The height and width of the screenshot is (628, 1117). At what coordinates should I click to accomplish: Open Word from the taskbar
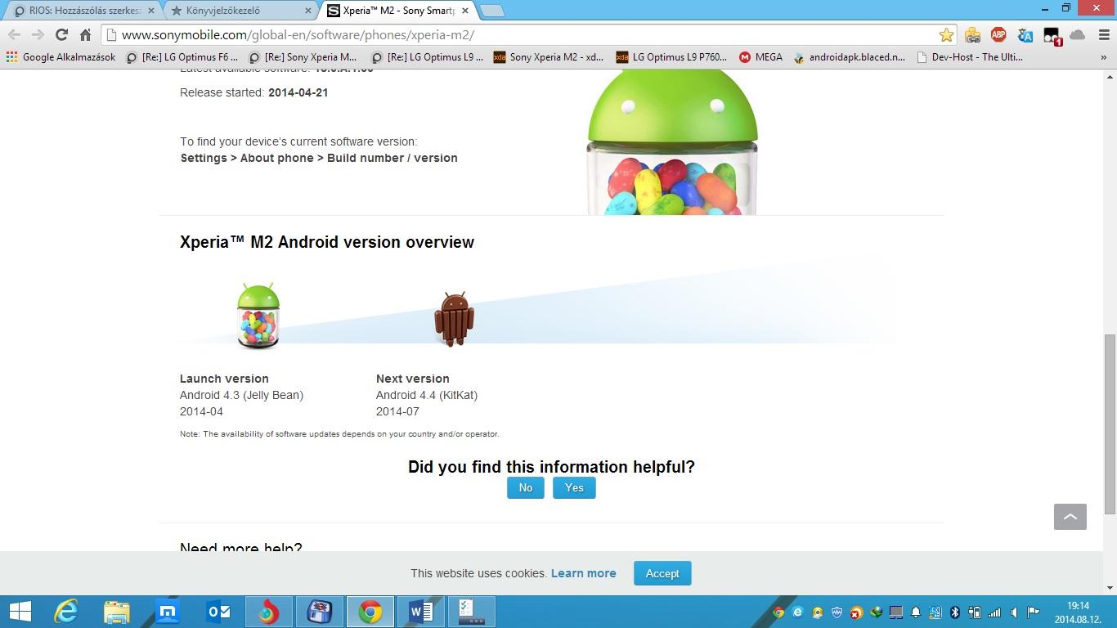(x=421, y=612)
